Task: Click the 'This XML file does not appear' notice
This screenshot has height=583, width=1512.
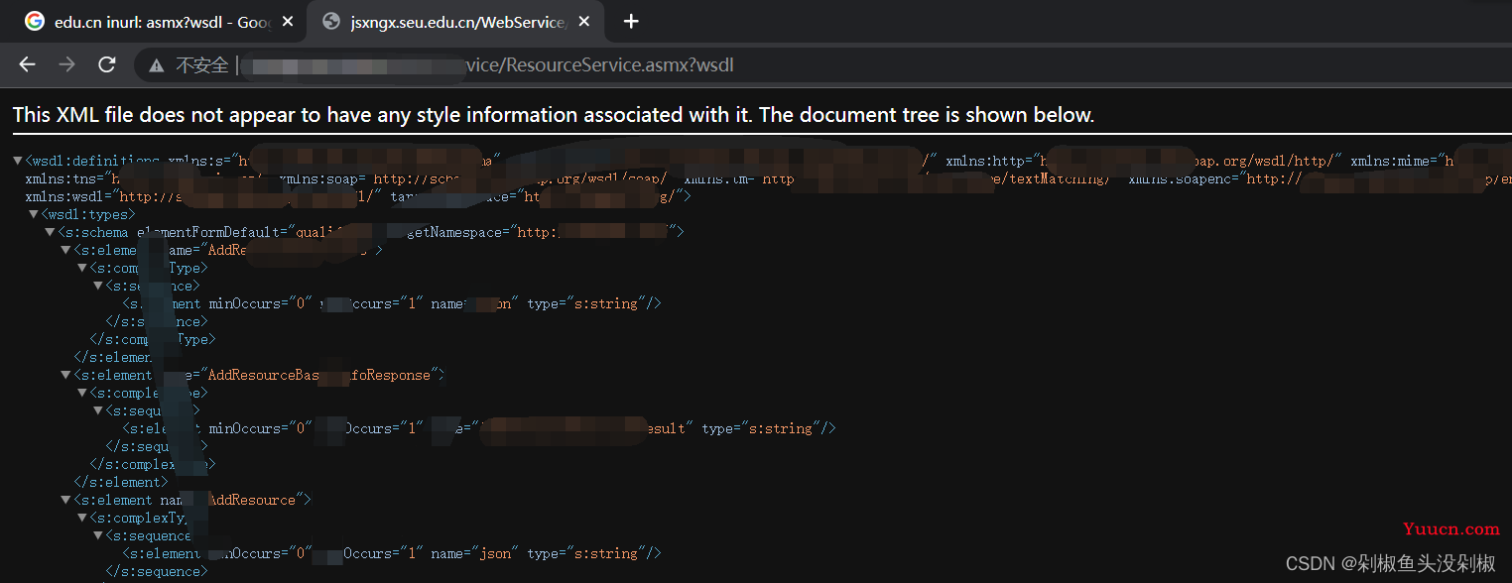Action: 554,115
